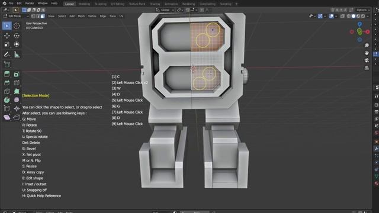Enable edge select mode
Viewport: 379px width, 213px height.
(x=38, y=16)
